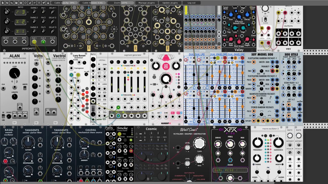Adjust the Cable opacity slider

[x=64, y=3]
